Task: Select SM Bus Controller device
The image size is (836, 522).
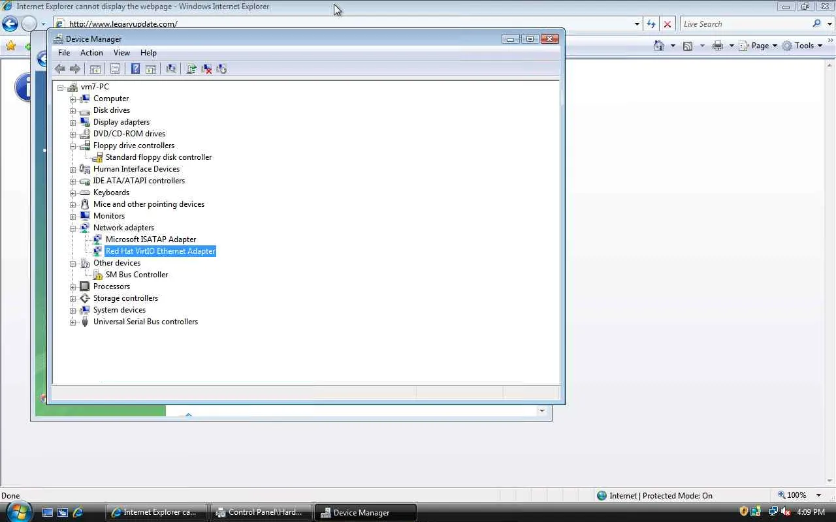Action: click(x=137, y=275)
